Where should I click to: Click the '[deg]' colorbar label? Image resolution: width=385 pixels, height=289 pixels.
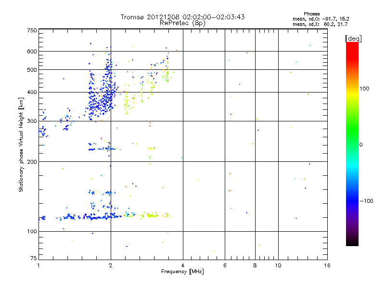click(x=353, y=39)
